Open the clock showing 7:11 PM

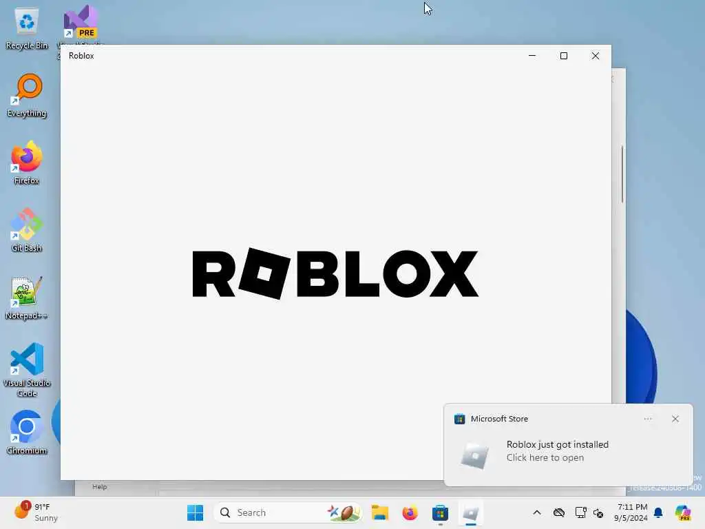click(631, 512)
